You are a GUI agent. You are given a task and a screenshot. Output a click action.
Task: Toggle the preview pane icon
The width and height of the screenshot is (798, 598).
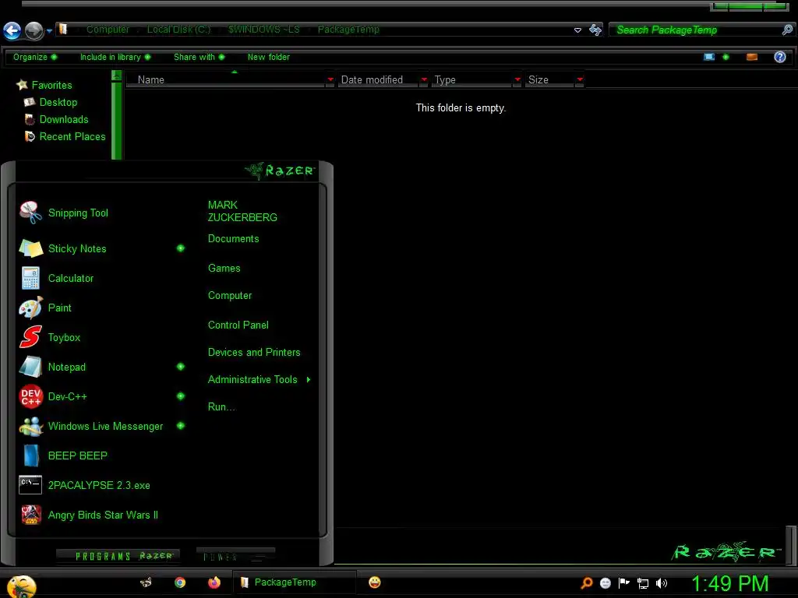coord(752,57)
